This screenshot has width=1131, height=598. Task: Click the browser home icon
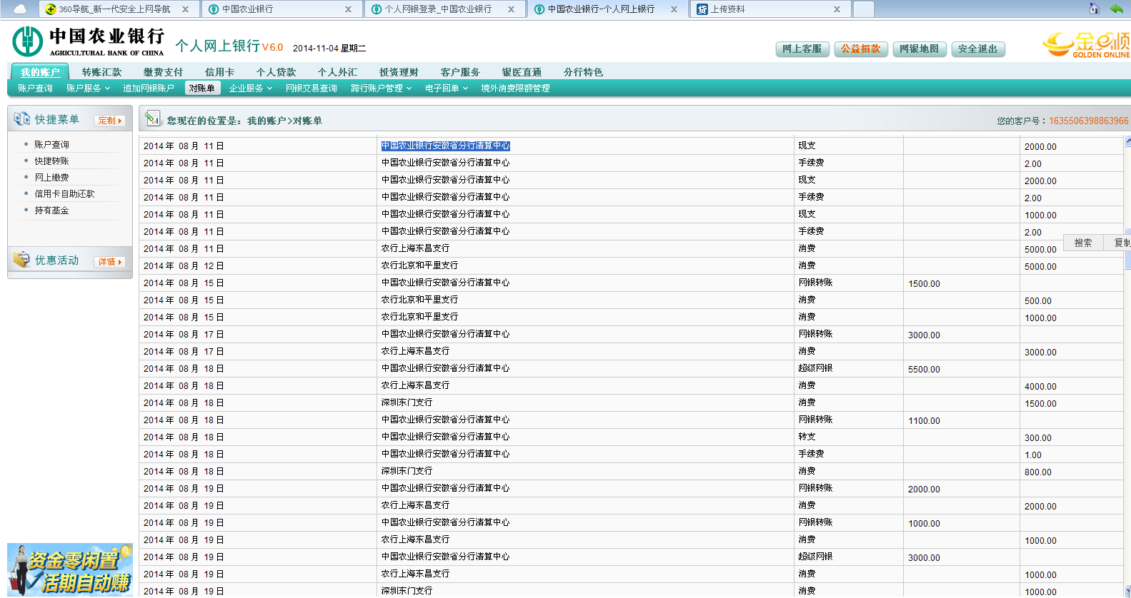[x=1094, y=9]
